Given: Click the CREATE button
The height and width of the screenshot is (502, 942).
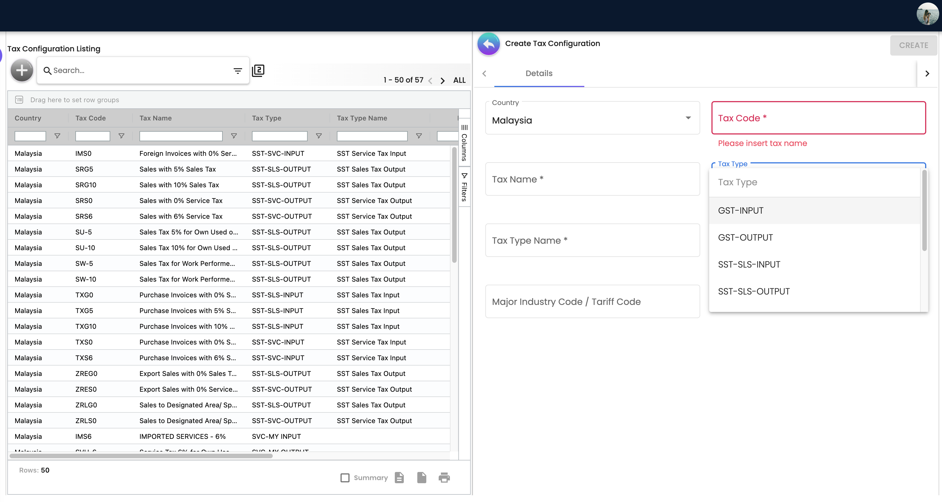Looking at the screenshot, I should [x=914, y=45].
